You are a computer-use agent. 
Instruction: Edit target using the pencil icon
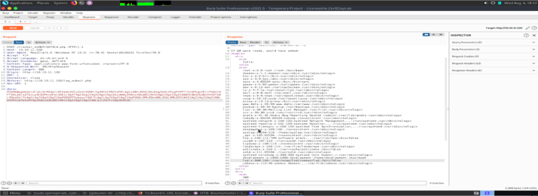click(x=528, y=28)
